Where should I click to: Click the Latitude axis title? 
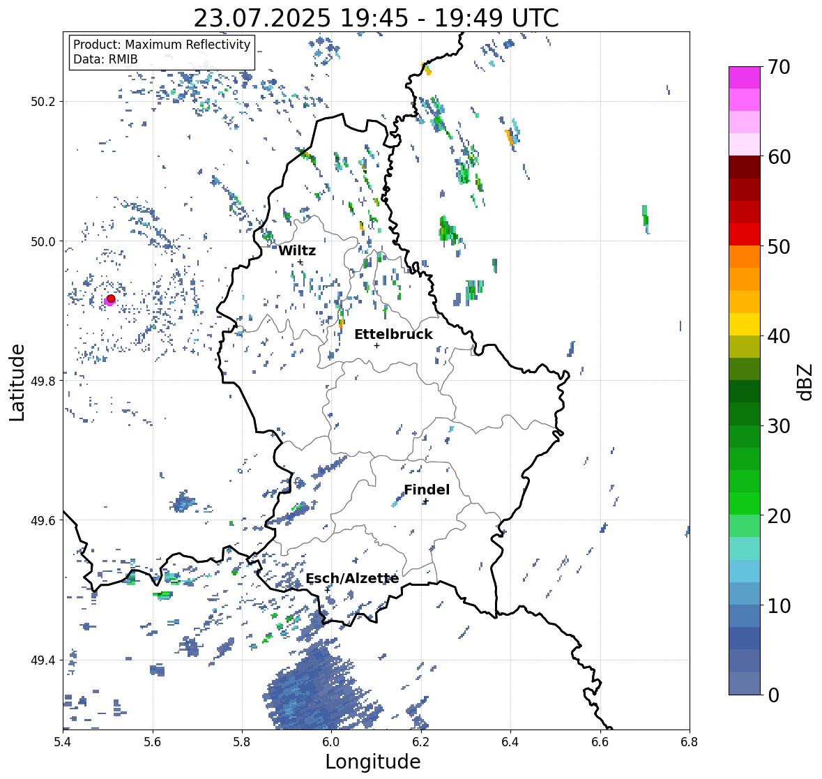(x=17, y=382)
